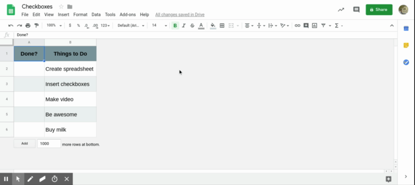Select the Paint format roller
Viewport: 415px width, 185px height.
pos(36,26)
